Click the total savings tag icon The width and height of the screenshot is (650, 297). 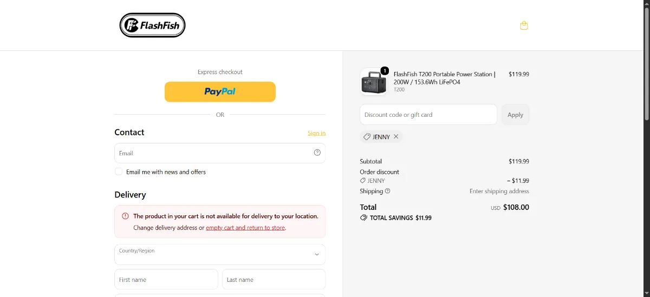(x=363, y=217)
